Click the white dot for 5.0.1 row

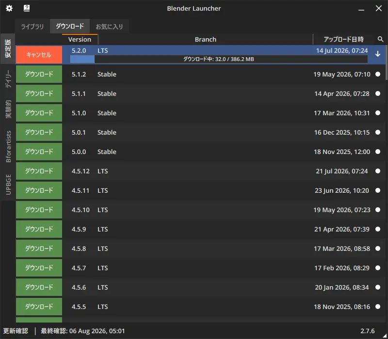[378, 132]
